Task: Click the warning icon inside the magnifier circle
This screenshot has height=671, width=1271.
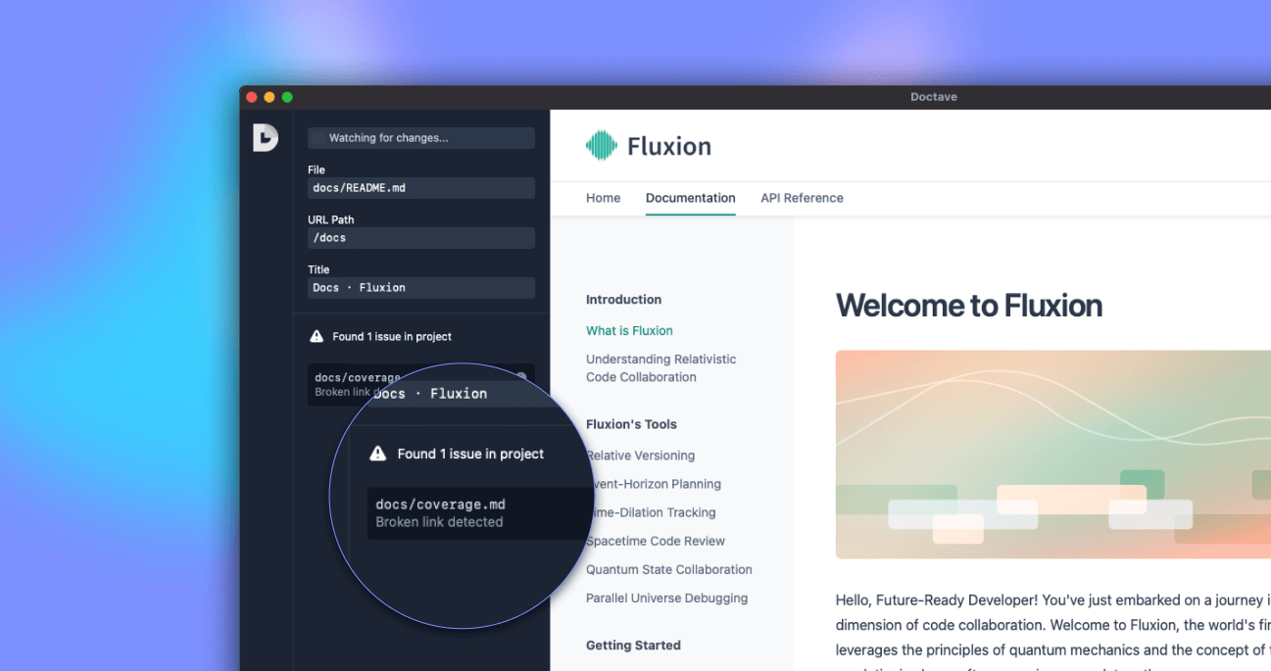Action: (x=377, y=453)
